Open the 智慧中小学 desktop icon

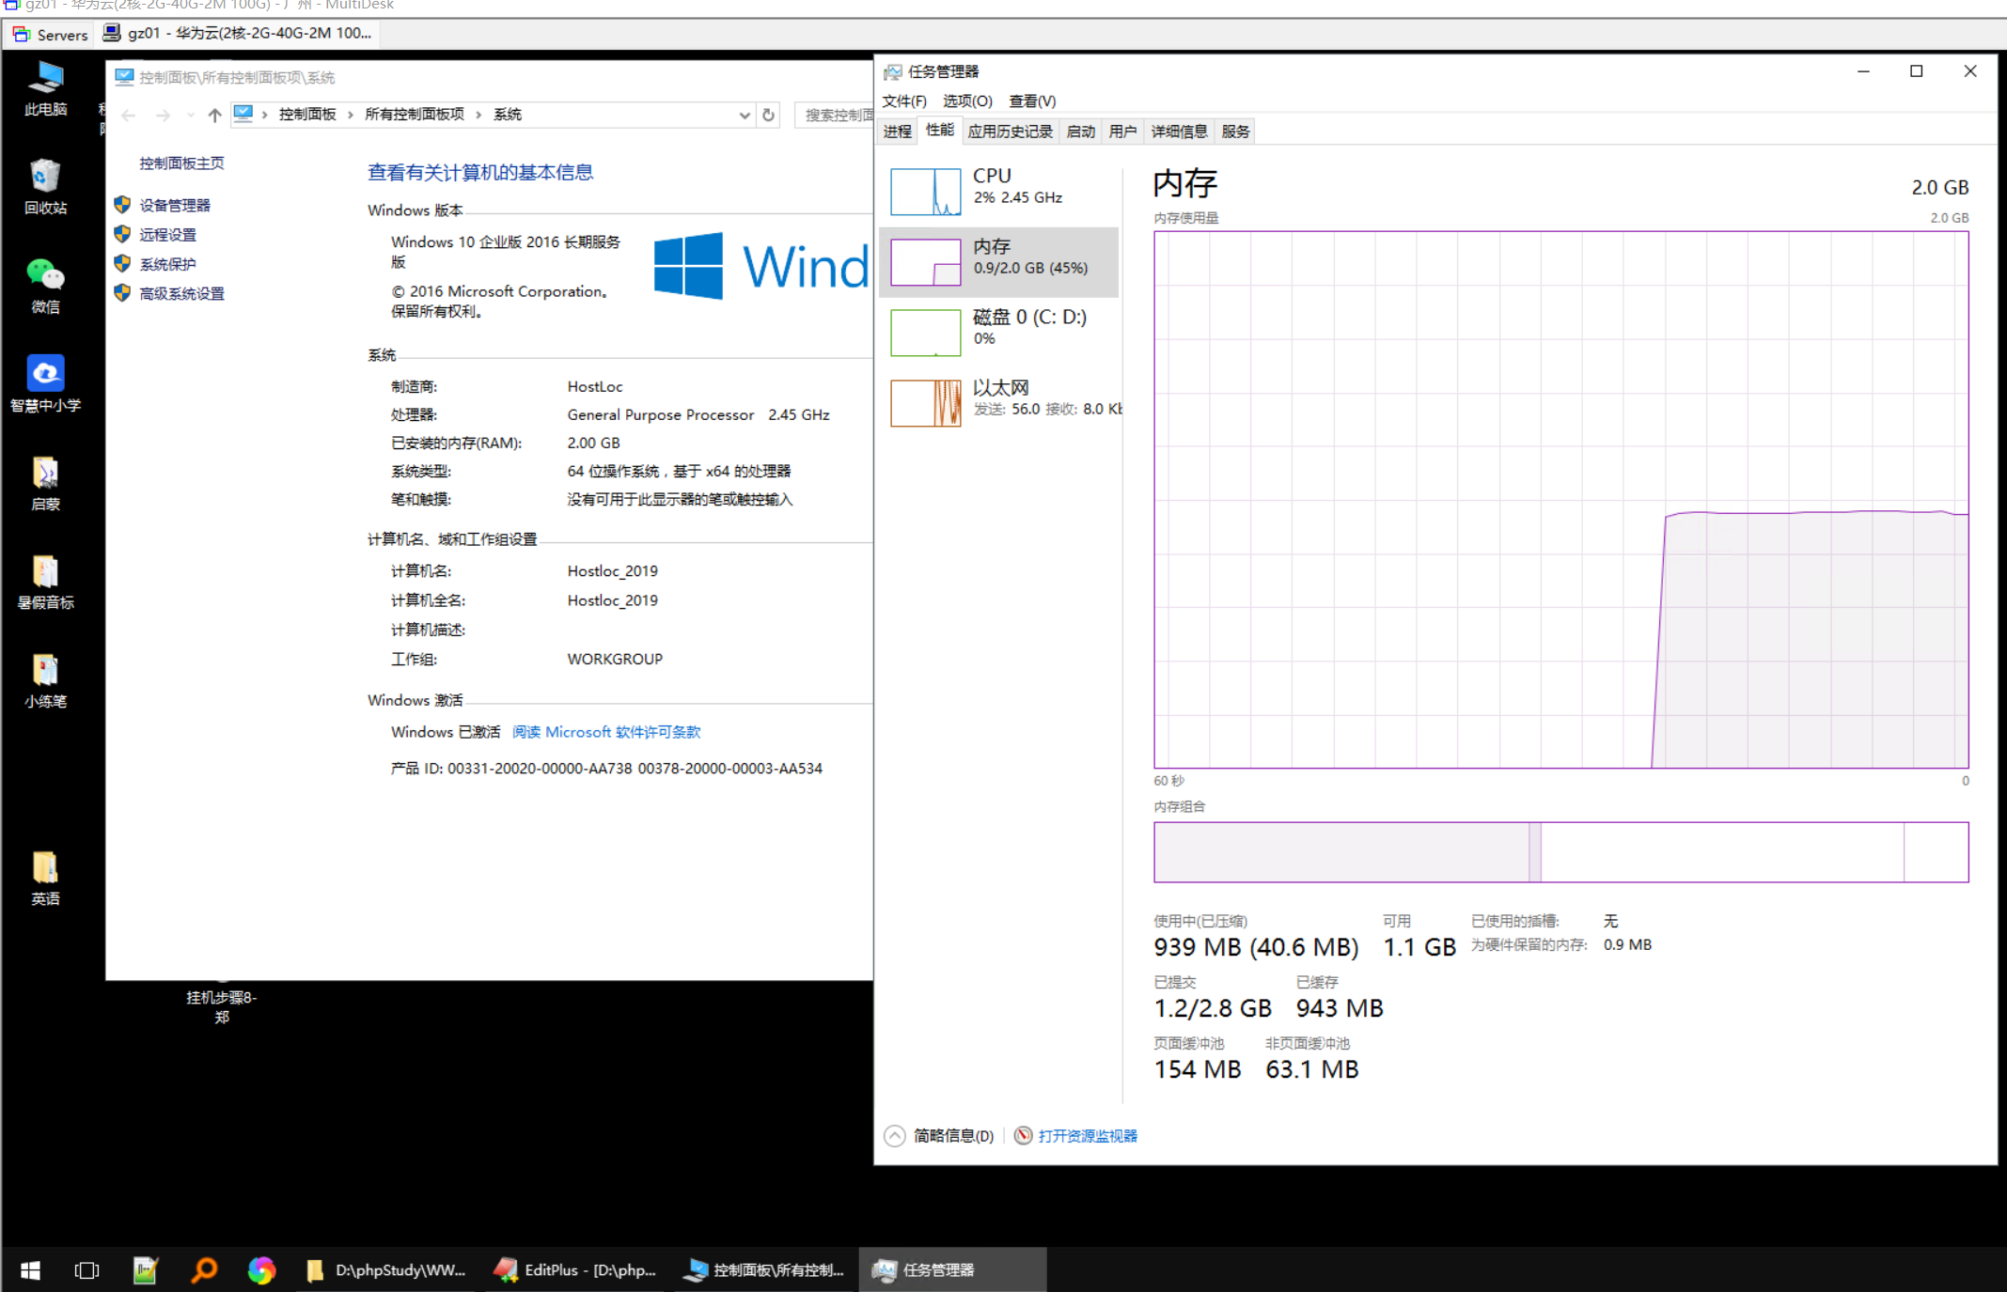point(45,374)
